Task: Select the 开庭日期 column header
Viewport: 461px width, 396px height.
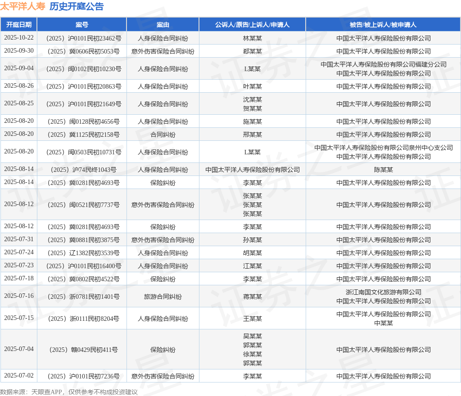Action: click(x=19, y=25)
